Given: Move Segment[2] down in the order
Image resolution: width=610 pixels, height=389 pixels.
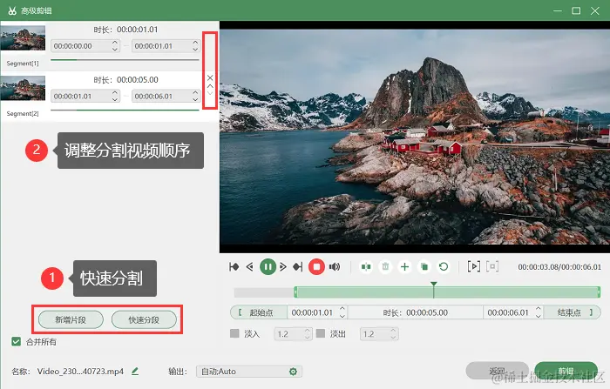Looking at the screenshot, I should pos(210,93).
